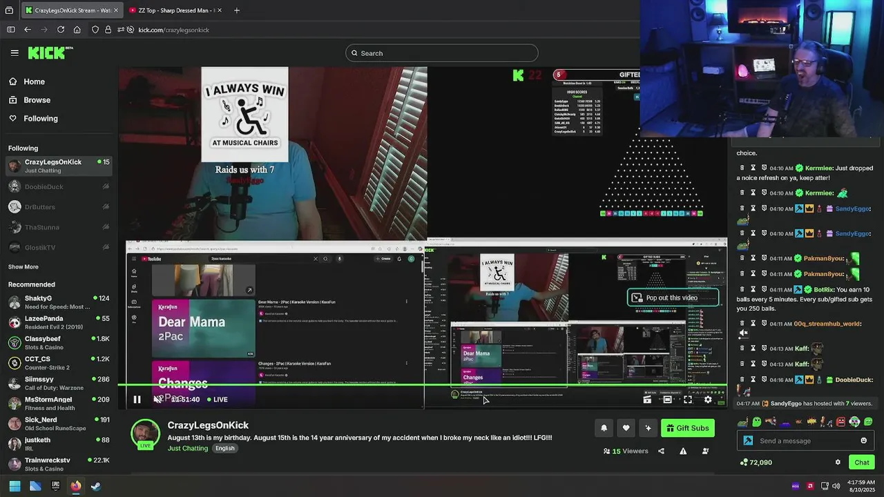Image resolution: width=884 pixels, height=497 pixels.
Task: Open Browse in sidebar
Action: point(30,100)
